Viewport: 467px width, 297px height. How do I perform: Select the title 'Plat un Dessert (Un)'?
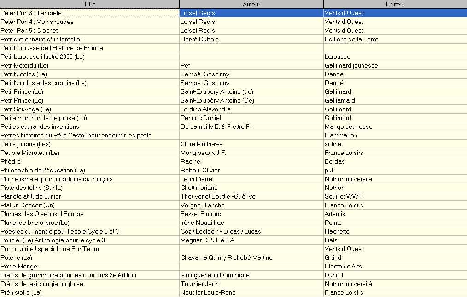pos(28,205)
